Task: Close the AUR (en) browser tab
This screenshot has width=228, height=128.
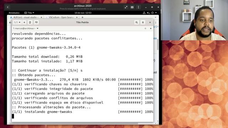Action: click(41, 17)
